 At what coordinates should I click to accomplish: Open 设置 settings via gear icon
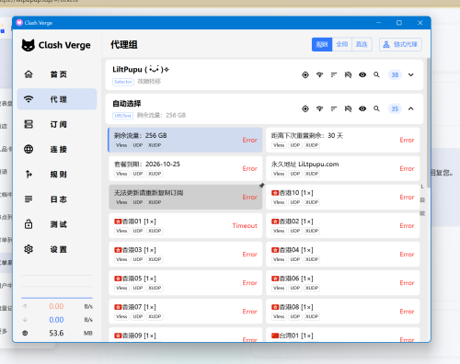pos(29,249)
